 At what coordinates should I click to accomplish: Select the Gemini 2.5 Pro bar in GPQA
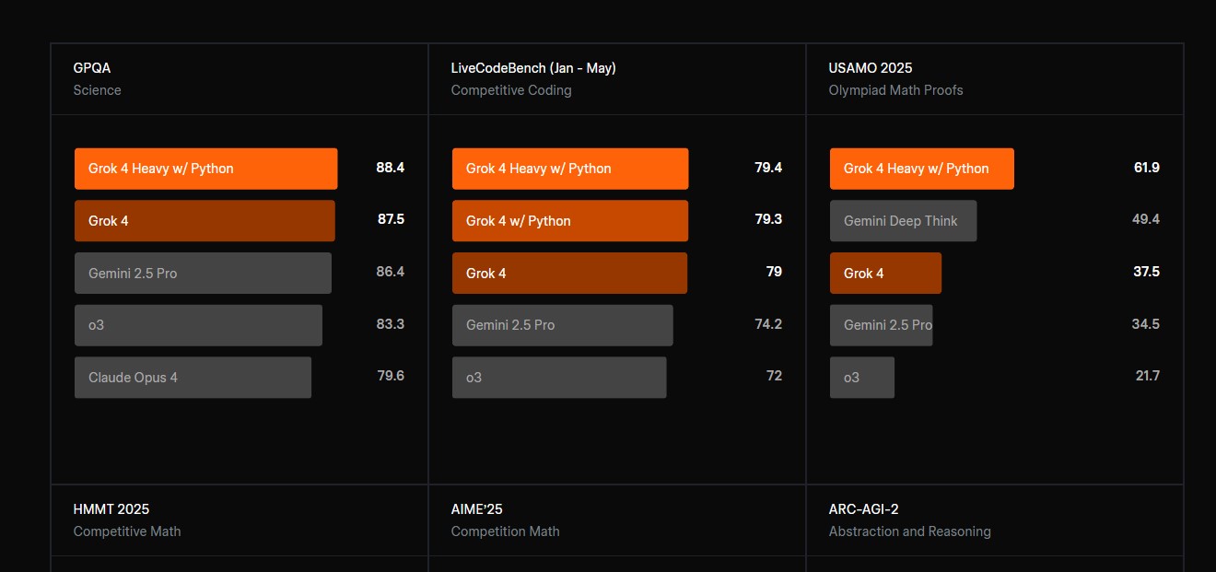(203, 274)
